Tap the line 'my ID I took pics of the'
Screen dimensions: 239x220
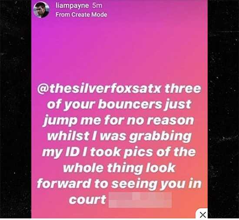119,152
